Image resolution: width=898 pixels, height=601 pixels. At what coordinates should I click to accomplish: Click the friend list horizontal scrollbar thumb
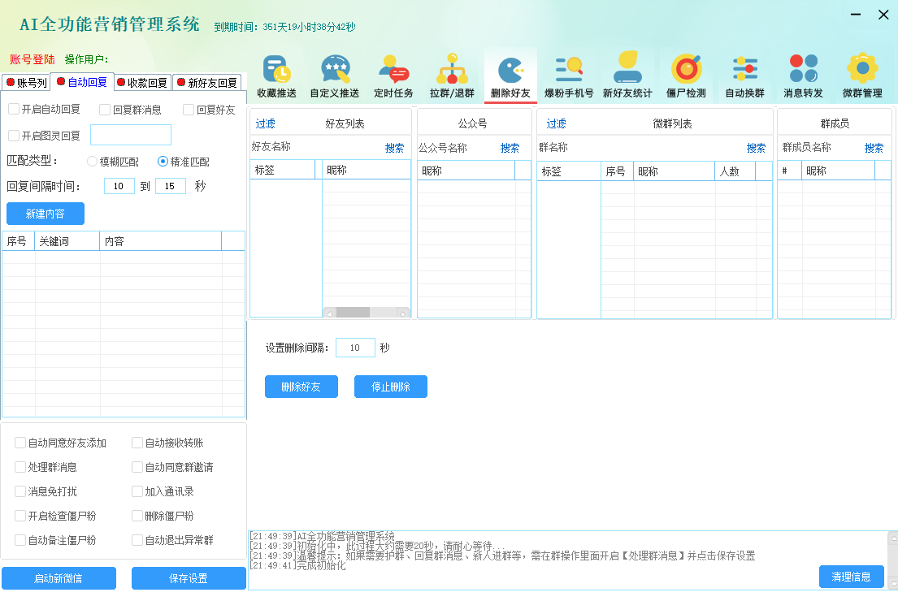(x=353, y=313)
